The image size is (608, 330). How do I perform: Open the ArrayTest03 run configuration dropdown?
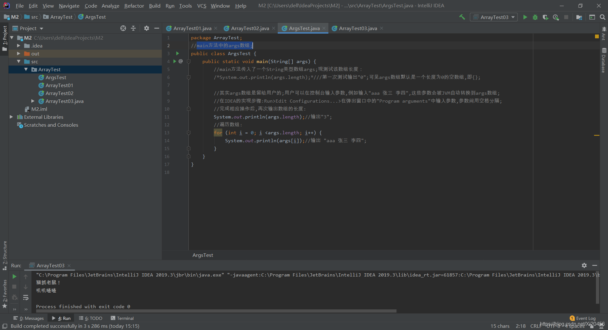494,17
